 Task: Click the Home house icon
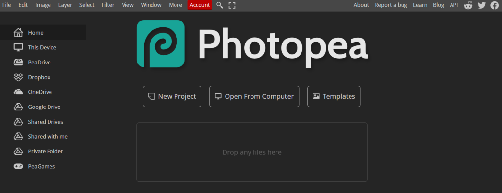tap(18, 33)
